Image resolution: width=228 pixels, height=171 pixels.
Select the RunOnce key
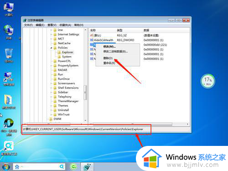(64, 79)
